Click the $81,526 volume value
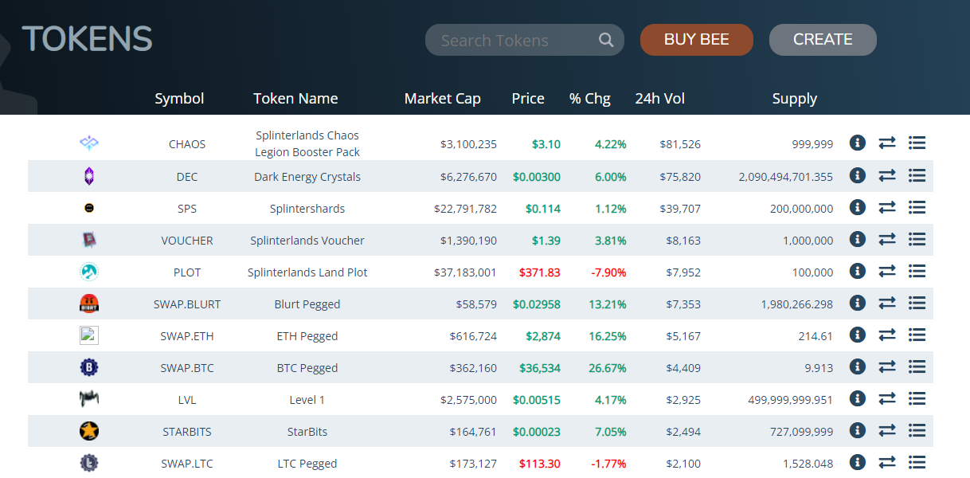This screenshot has width=970, height=478. point(680,144)
